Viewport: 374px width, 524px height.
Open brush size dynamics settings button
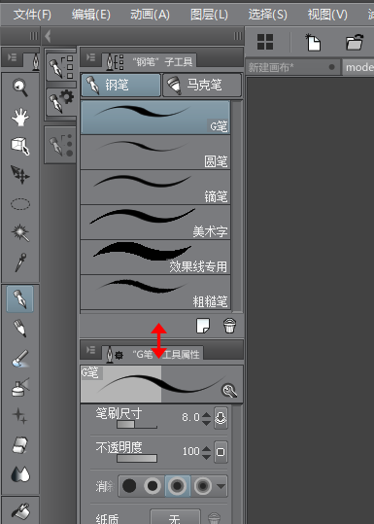221,418
